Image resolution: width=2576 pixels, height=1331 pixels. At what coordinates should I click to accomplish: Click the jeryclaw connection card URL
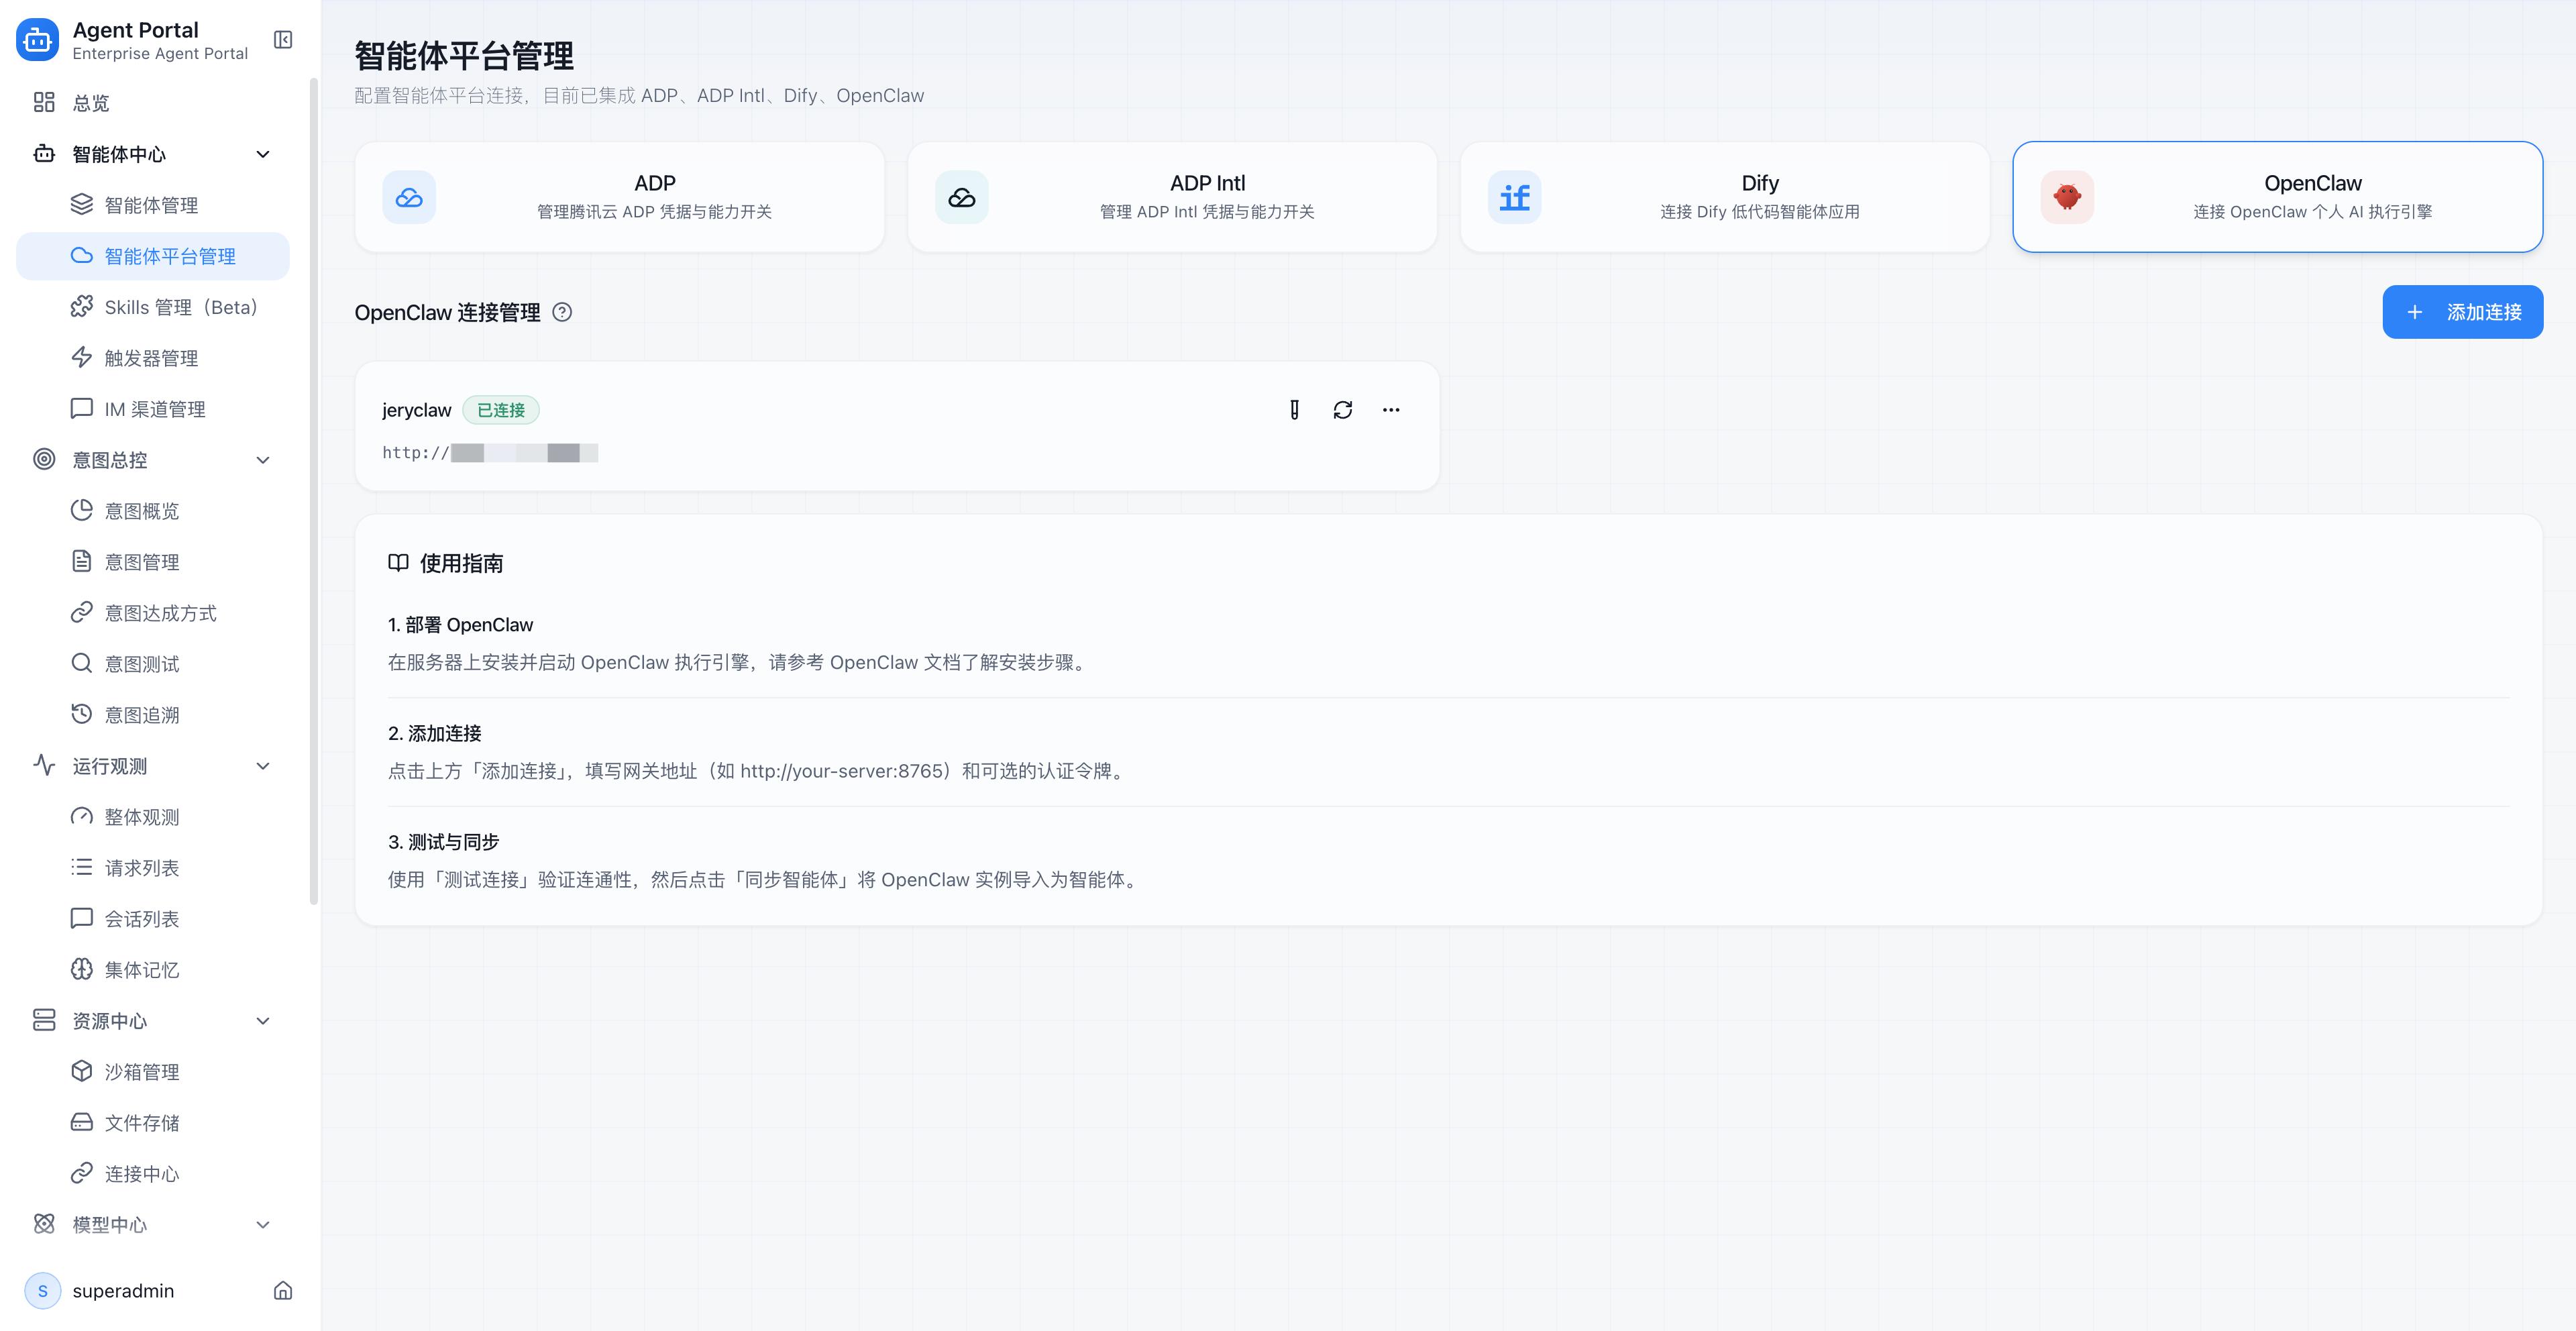(490, 453)
